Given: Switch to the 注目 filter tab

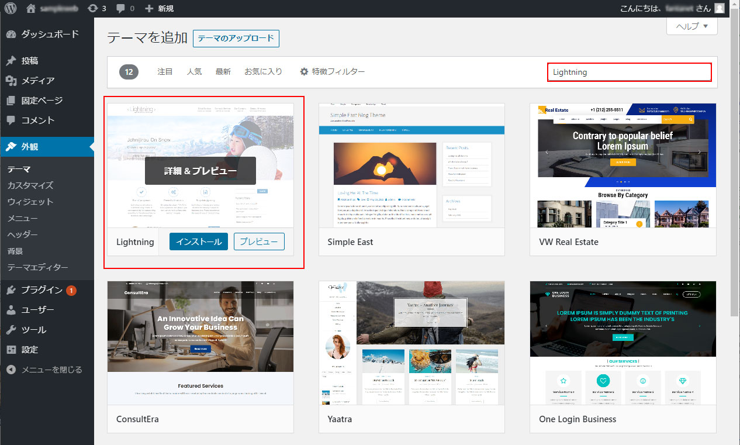Looking at the screenshot, I should click(x=165, y=71).
